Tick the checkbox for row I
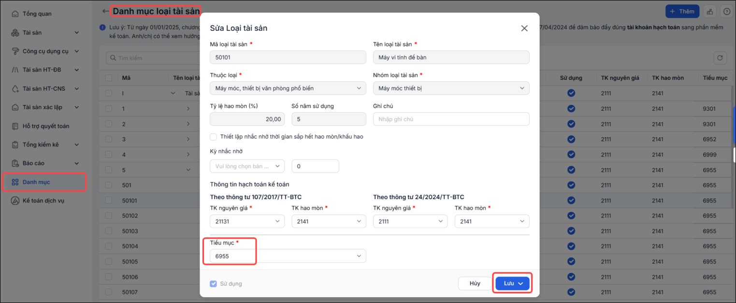 (109, 93)
